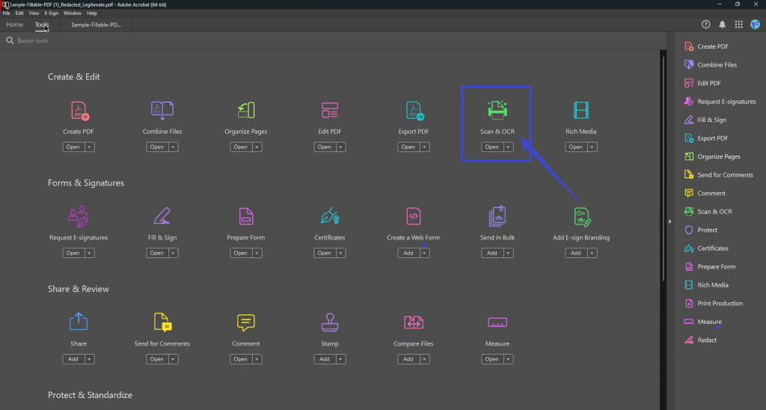766x410 pixels.
Task: Open the Window menu
Action: coord(73,13)
